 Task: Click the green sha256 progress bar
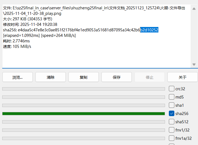[84, 114]
